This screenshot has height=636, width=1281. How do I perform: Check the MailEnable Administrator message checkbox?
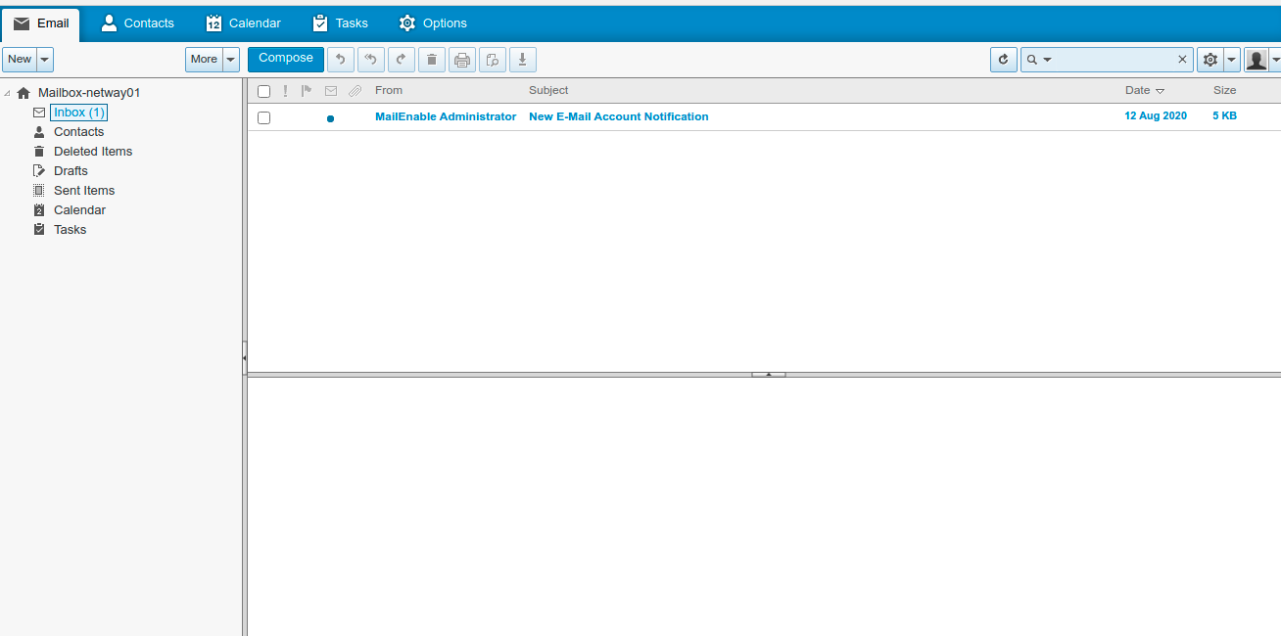pos(263,117)
